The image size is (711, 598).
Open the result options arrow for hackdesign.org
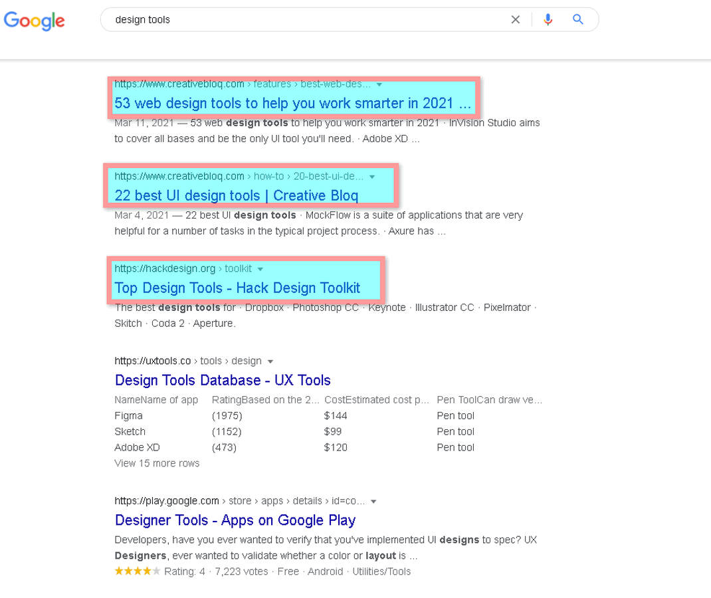pyautogui.click(x=260, y=268)
